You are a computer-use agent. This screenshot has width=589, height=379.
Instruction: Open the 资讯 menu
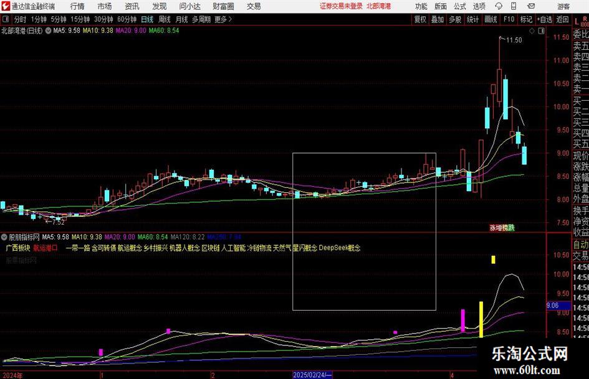tap(132, 6)
